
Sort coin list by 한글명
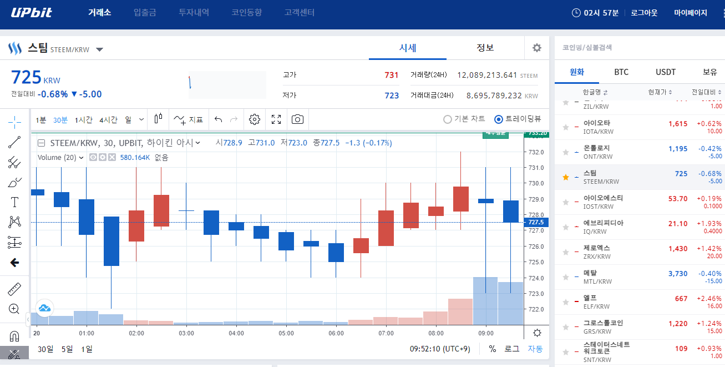[595, 92]
